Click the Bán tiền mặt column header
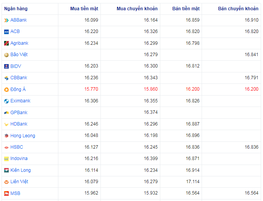This screenshot has height=201, width=263. pyautogui.click(x=186, y=9)
